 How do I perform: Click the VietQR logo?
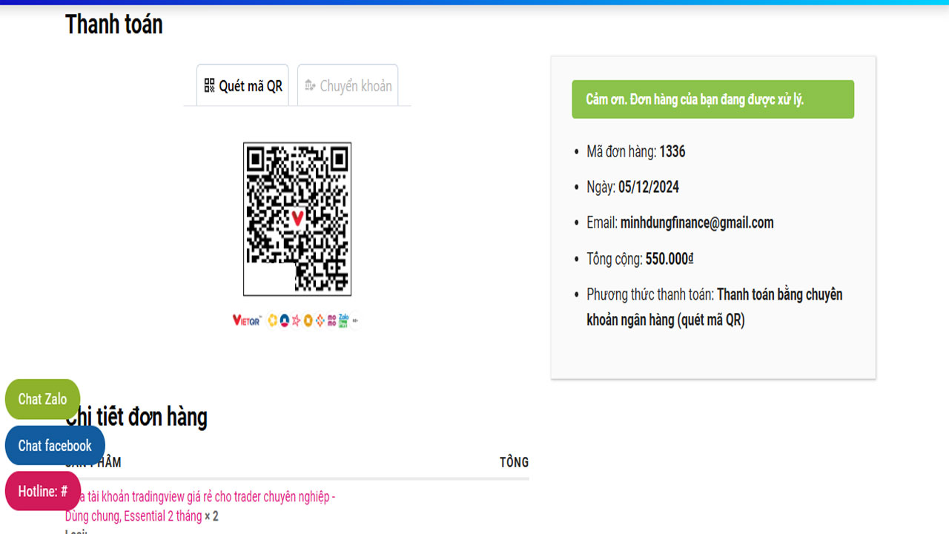[246, 320]
